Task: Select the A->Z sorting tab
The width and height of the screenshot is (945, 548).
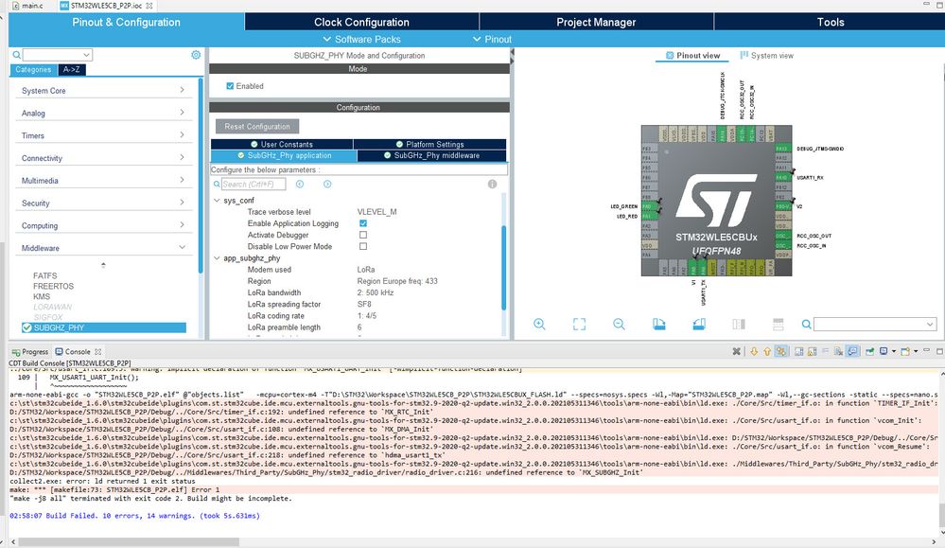Action: coord(72,69)
